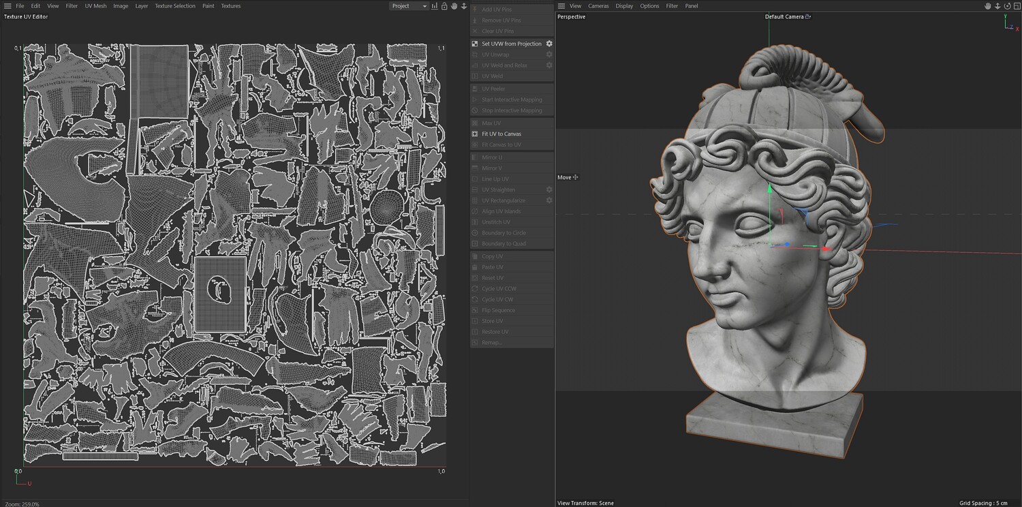Screen dimensions: 1022x507
Task: Open the Paint menu
Action: (x=208, y=6)
